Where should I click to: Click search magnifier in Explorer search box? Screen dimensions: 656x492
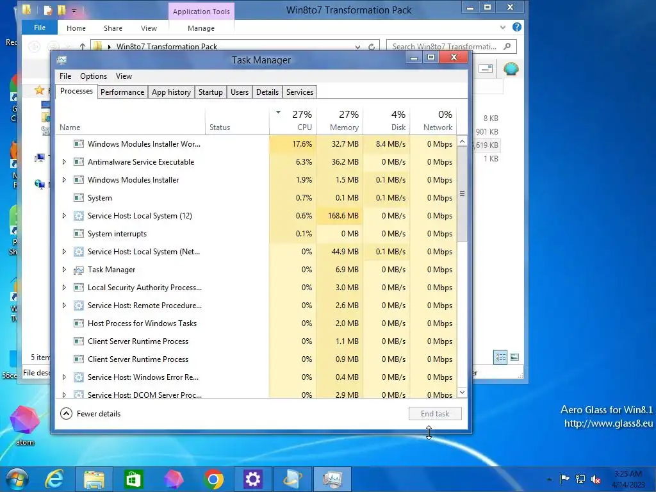(507, 46)
